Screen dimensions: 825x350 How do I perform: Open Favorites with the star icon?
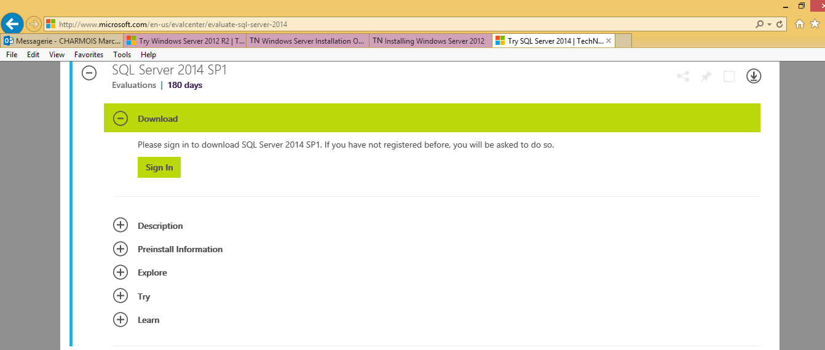coord(815,24)
